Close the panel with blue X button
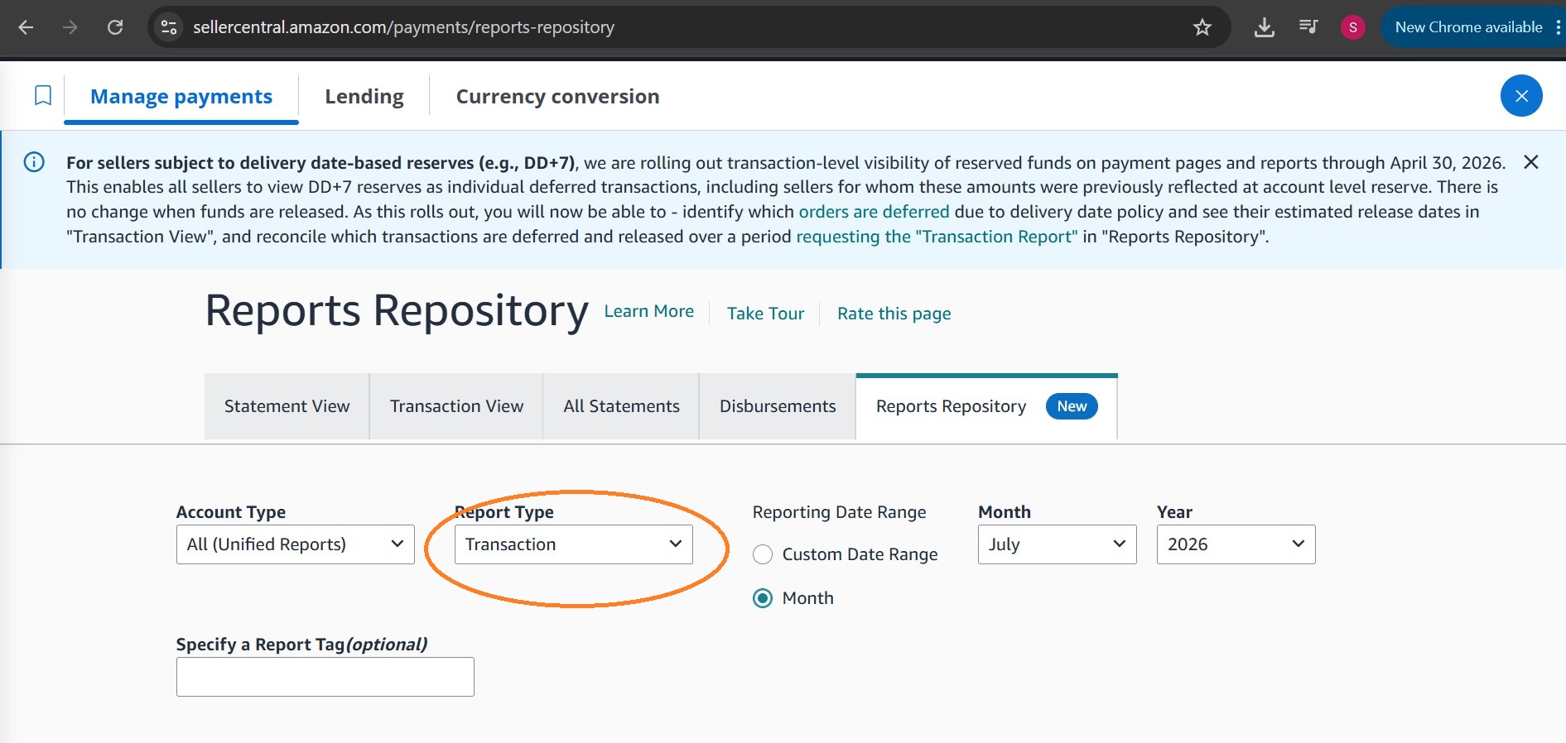 (1521, 96)
